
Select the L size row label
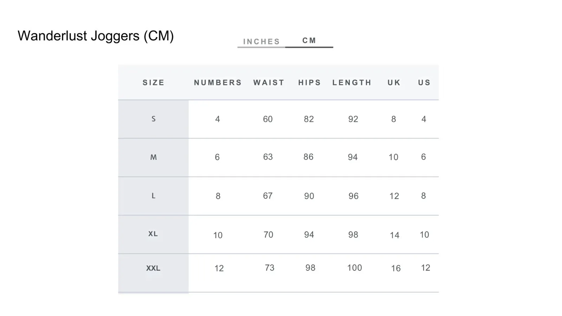click(153, 196)
